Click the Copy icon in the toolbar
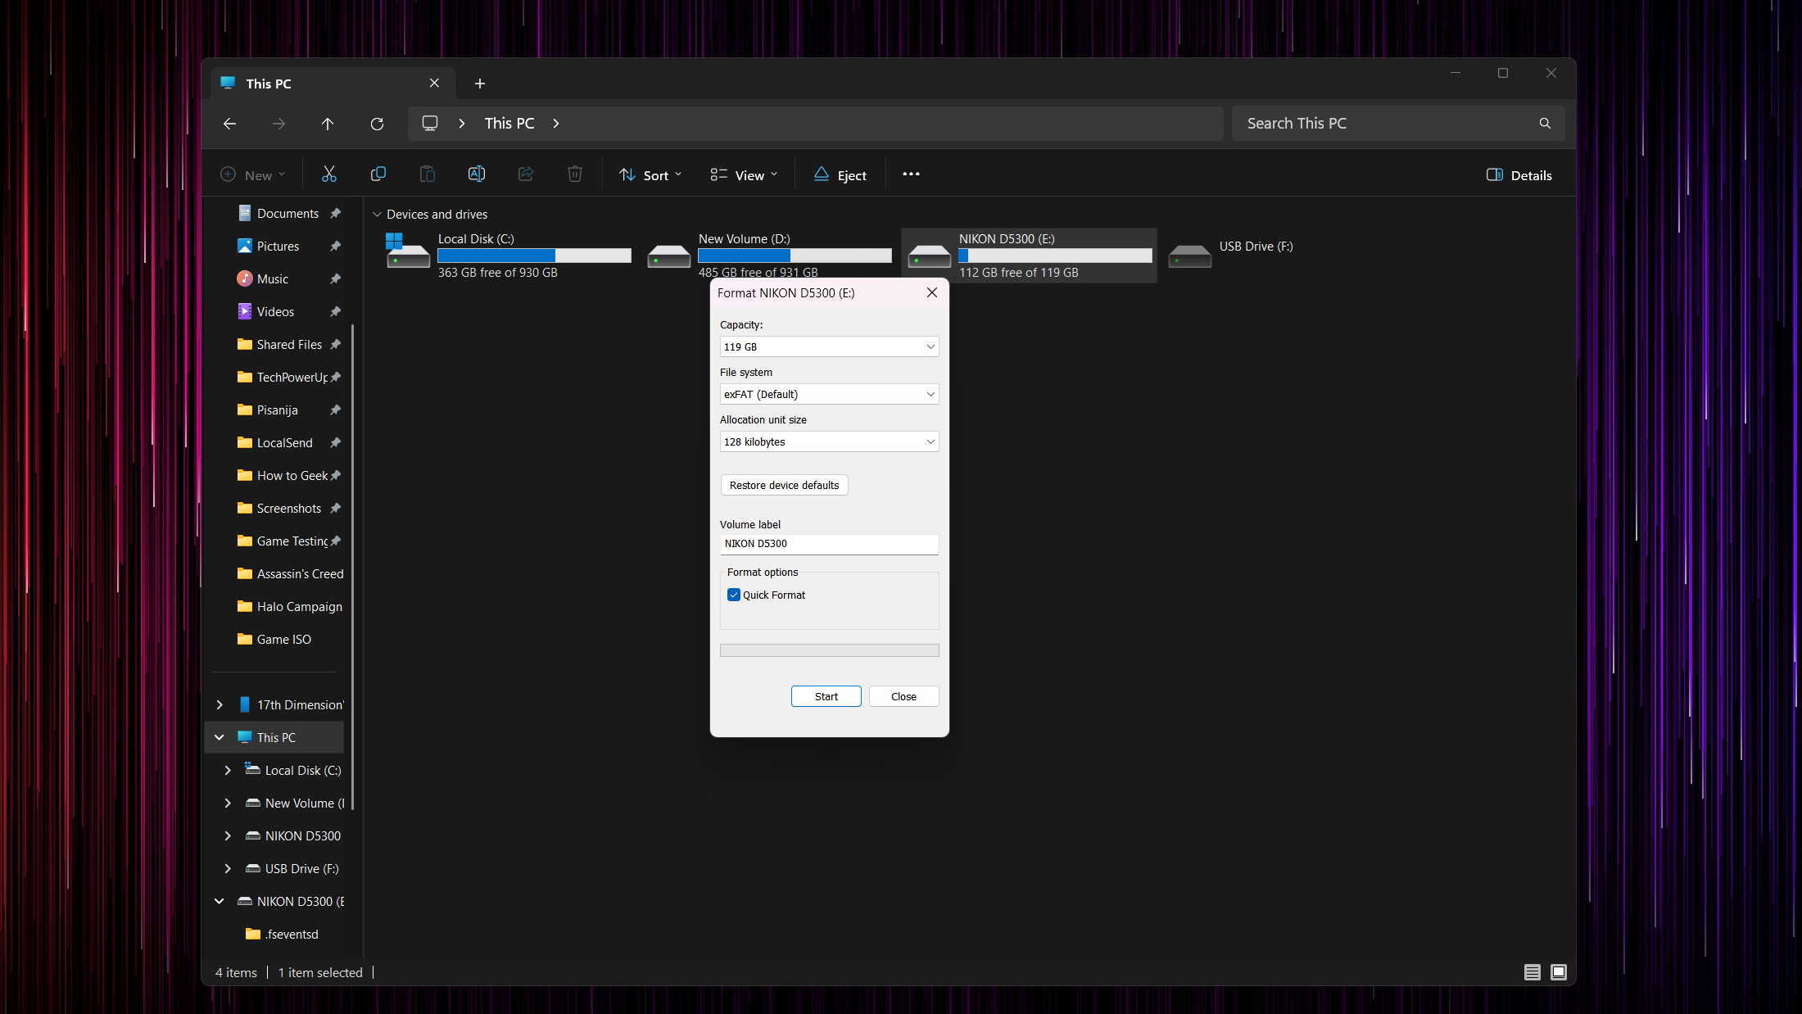The width and height of the screenshot is (1802, 1014). click(x=378, y=174)
